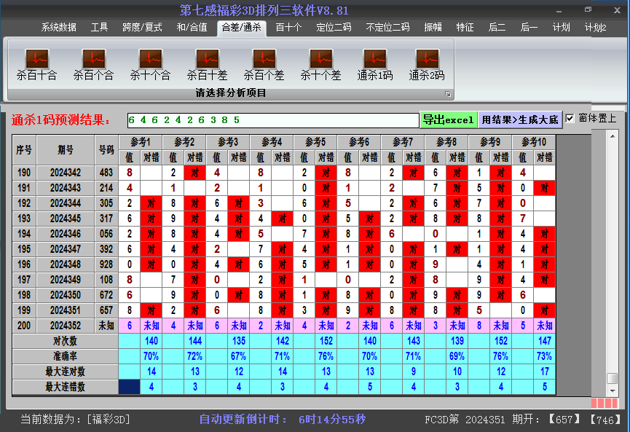The height and width of the screenshot is (432, 630).
Task: Click the 【657】 draw result in status bar
Action: coord(564,420)
